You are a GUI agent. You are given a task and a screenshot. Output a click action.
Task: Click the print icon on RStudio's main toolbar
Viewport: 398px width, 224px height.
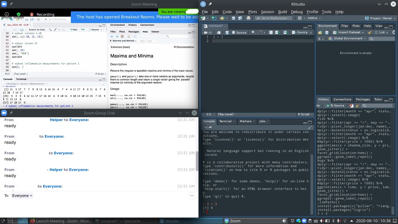[249, 18]
